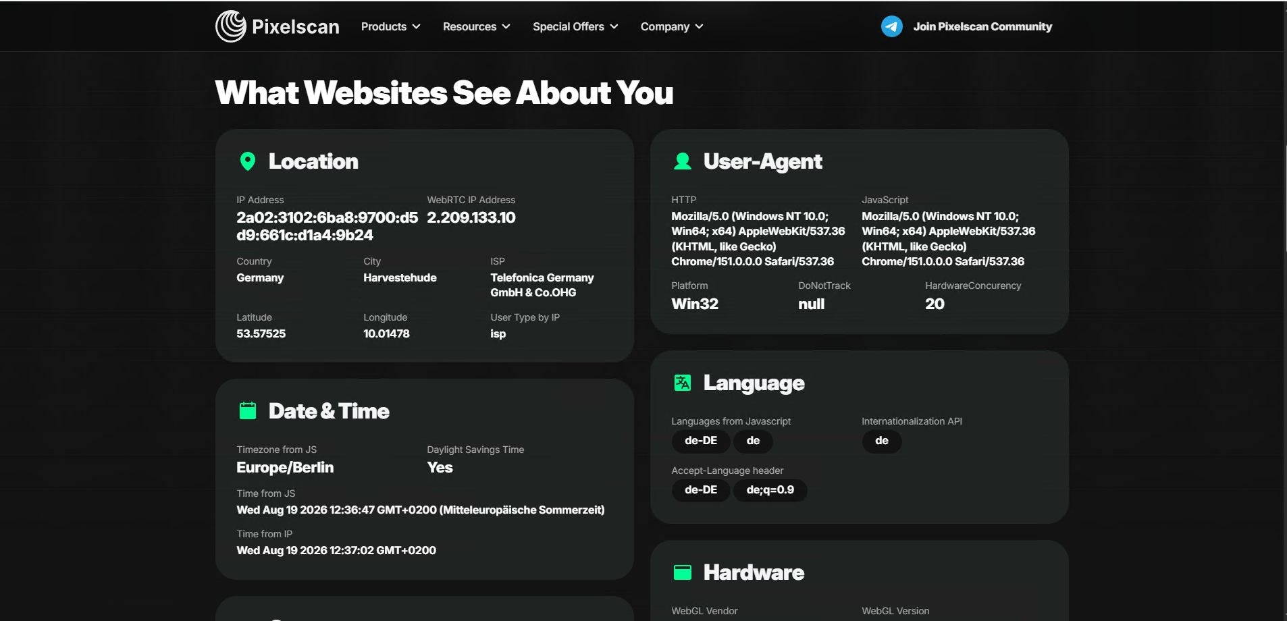Select the de tag under Languages from Javascript

tap(753, 441)
